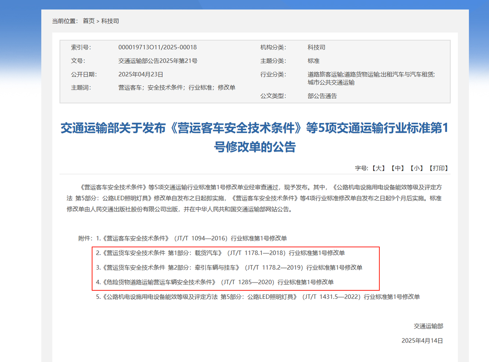Open attachment 1 营运客车安全技术条件 JT/T 1094—2016
This screenshot has width=489, height=362.
coord(191,238)
